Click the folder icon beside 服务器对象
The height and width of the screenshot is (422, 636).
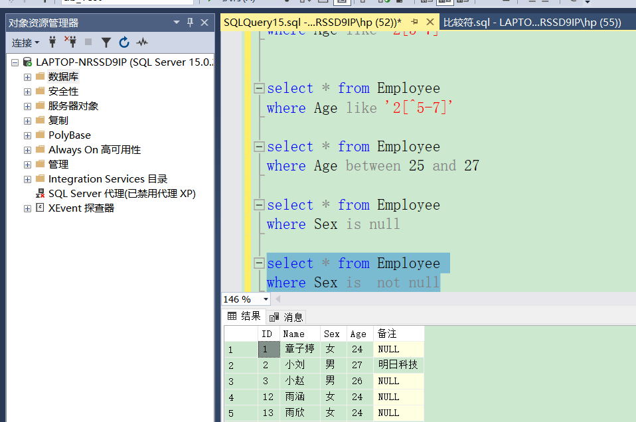click(40, 105)
